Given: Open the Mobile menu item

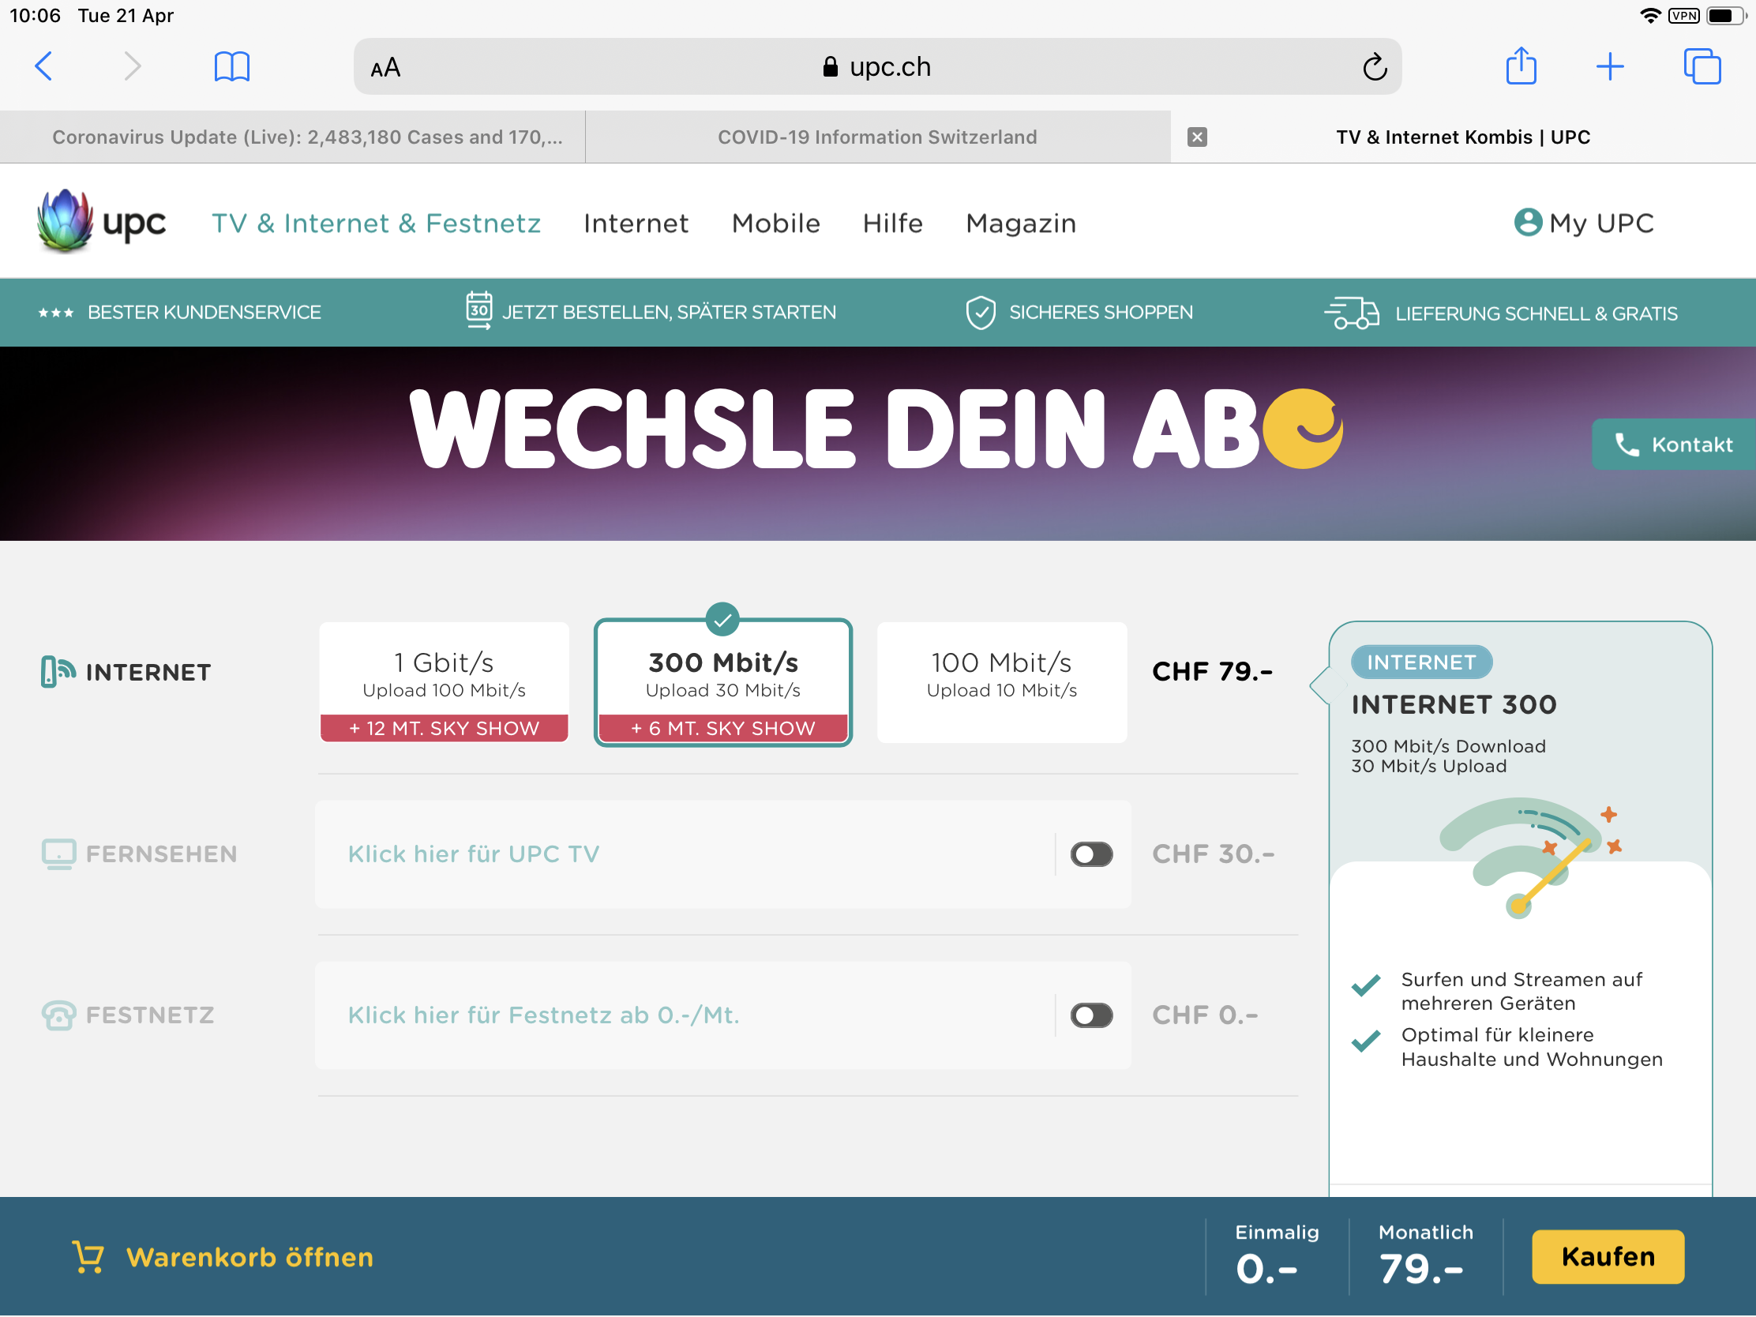Looking at the screenshot, I should click(775, 223).
